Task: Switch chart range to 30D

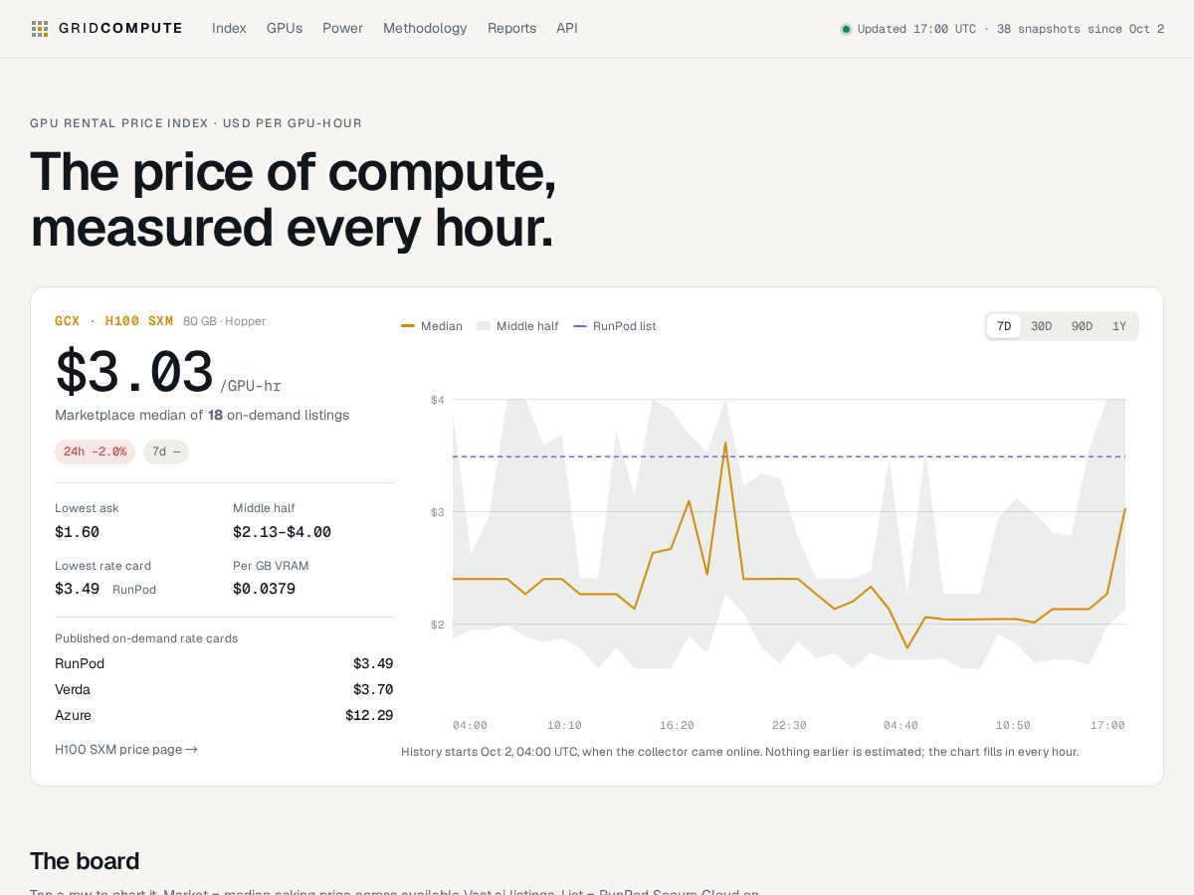Action: click(1041, 326)
